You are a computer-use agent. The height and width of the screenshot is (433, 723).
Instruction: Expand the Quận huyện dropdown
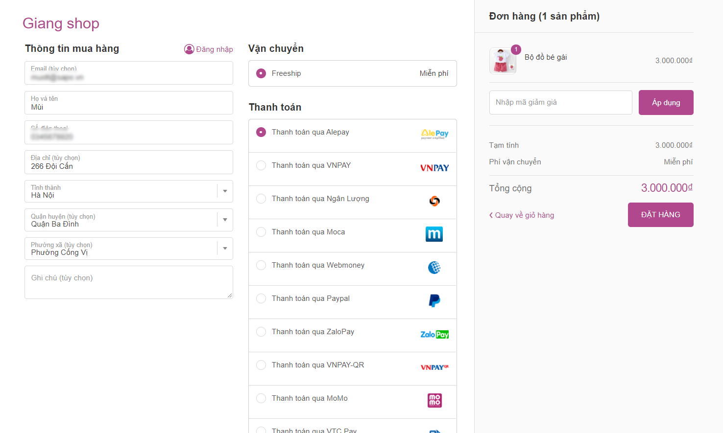(225, 220)
